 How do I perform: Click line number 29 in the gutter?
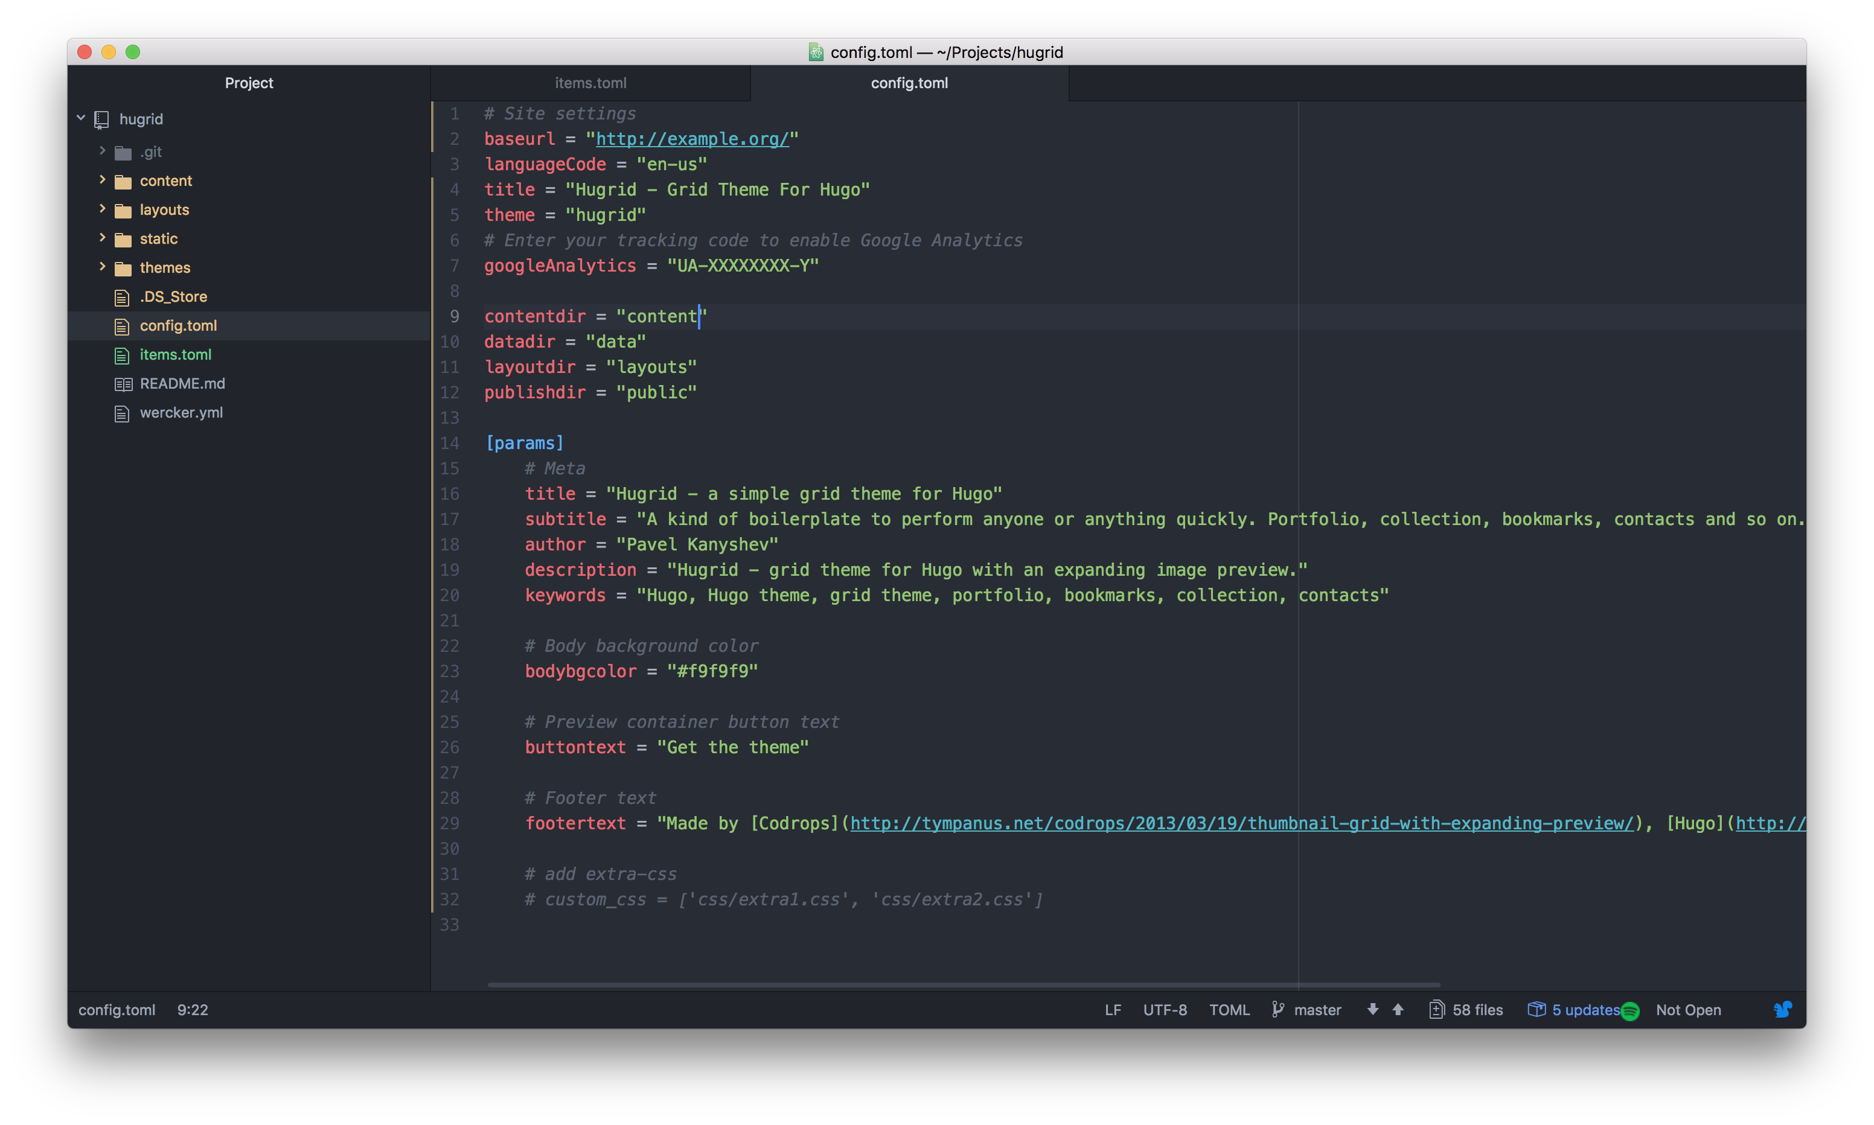[x=450, y=824]
